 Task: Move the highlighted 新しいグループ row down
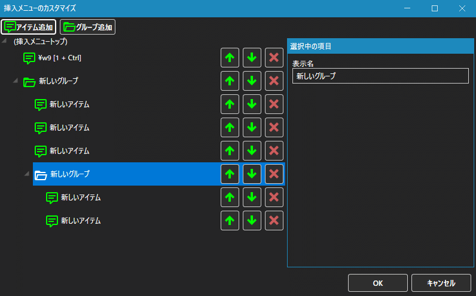[252, 174]
